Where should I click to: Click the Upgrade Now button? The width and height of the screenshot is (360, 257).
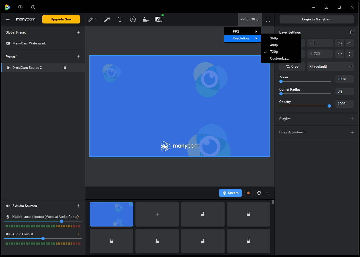61,19
